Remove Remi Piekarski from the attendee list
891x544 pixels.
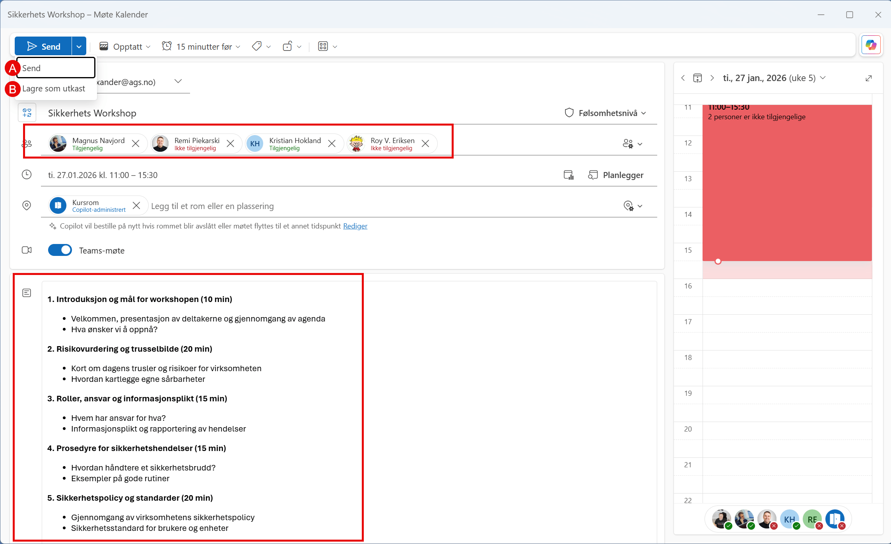click(x=231, y=143)
